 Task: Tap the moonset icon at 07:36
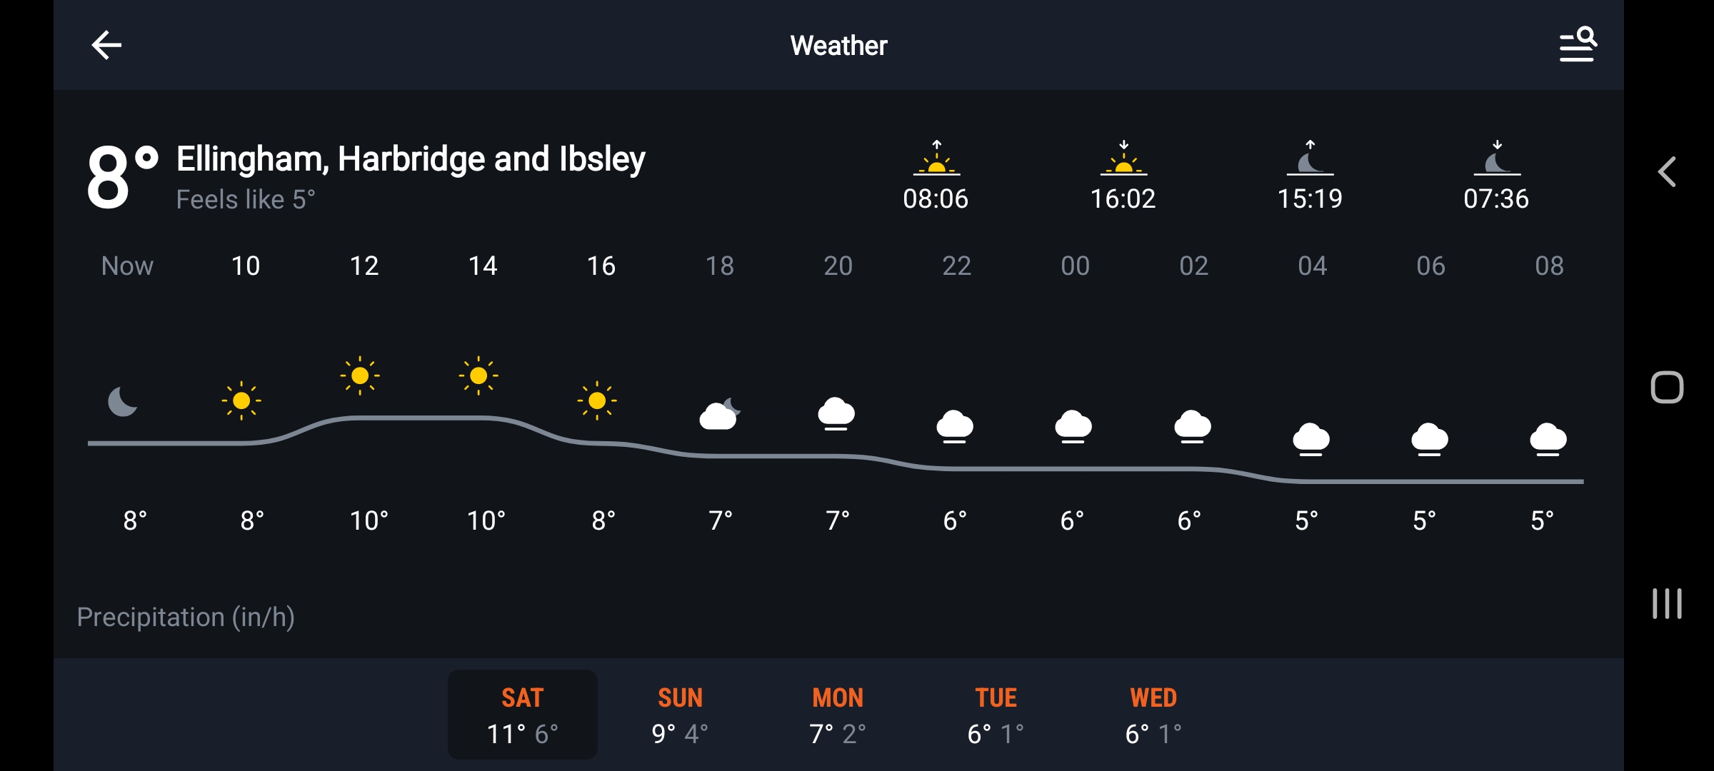click(1497, 159)
